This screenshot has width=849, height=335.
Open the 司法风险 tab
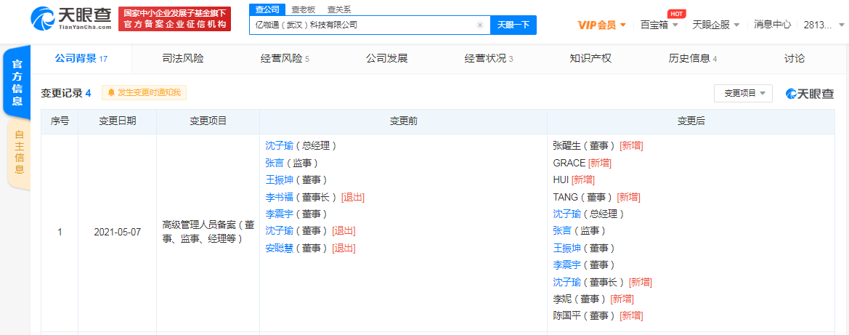[x=183, y=58]
